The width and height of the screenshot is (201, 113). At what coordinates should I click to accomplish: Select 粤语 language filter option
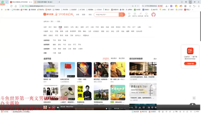tap(59, 49)
